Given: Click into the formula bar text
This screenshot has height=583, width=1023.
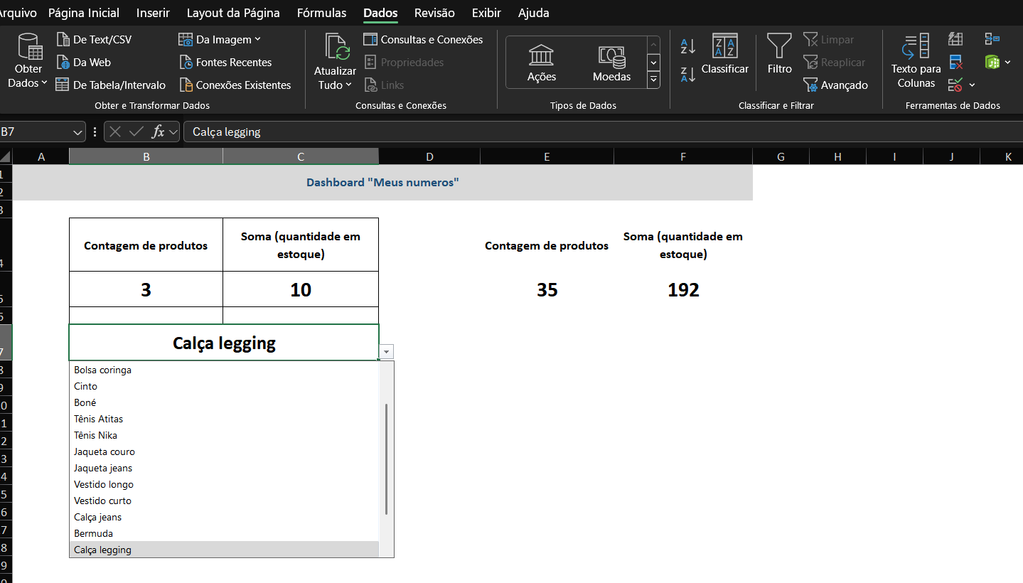Looking at the screenshot, I should click(603, 132).
